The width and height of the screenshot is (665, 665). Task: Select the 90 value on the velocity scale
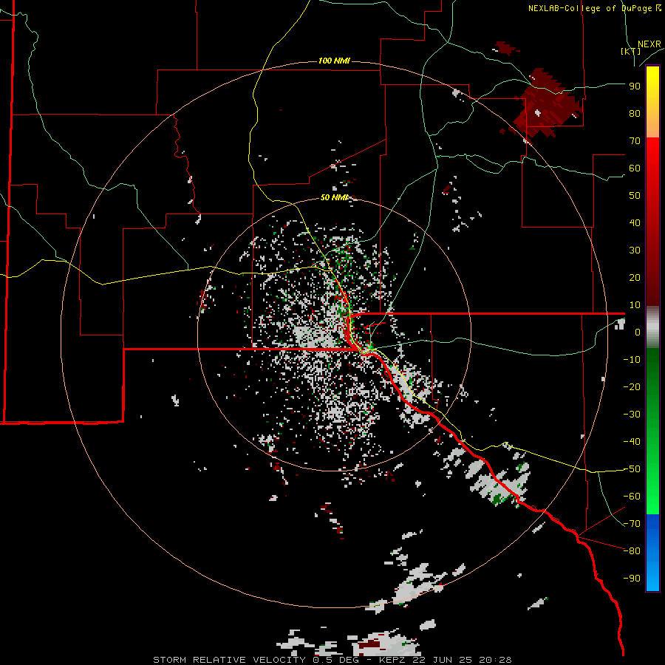click(x=635, y=86)
